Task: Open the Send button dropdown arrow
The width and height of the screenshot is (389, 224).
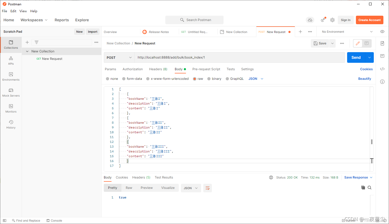Action: coord(370,57)
